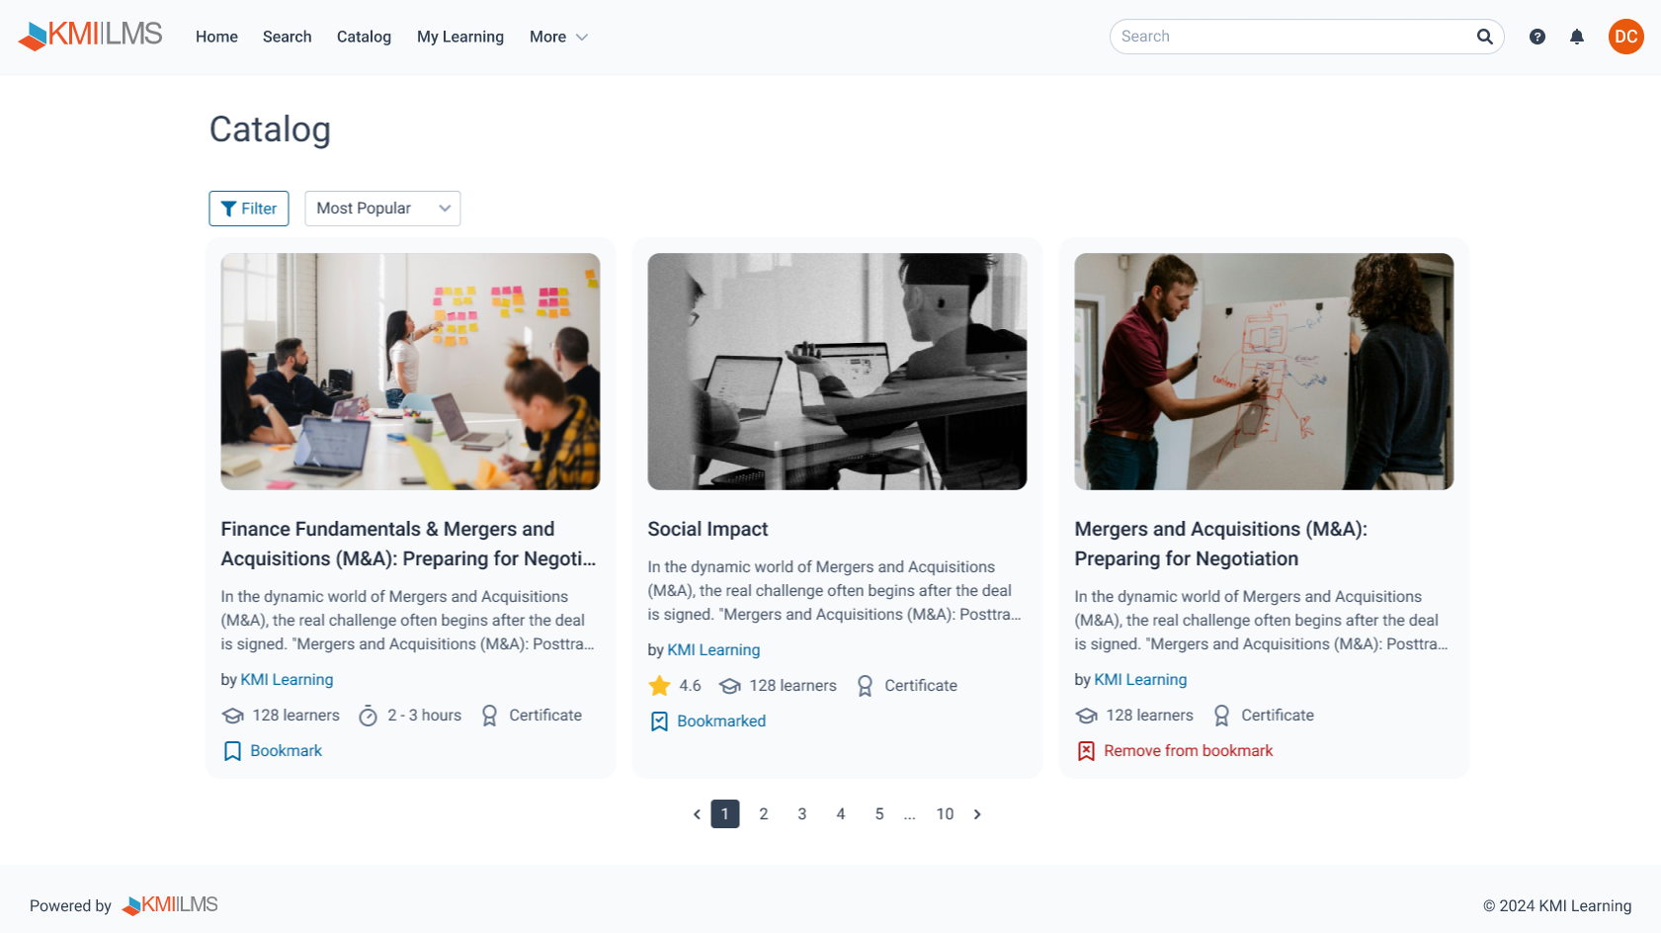Go to previous page arrow in pagination
This screenshot has width=1661, height=933.
pos(697,814)
